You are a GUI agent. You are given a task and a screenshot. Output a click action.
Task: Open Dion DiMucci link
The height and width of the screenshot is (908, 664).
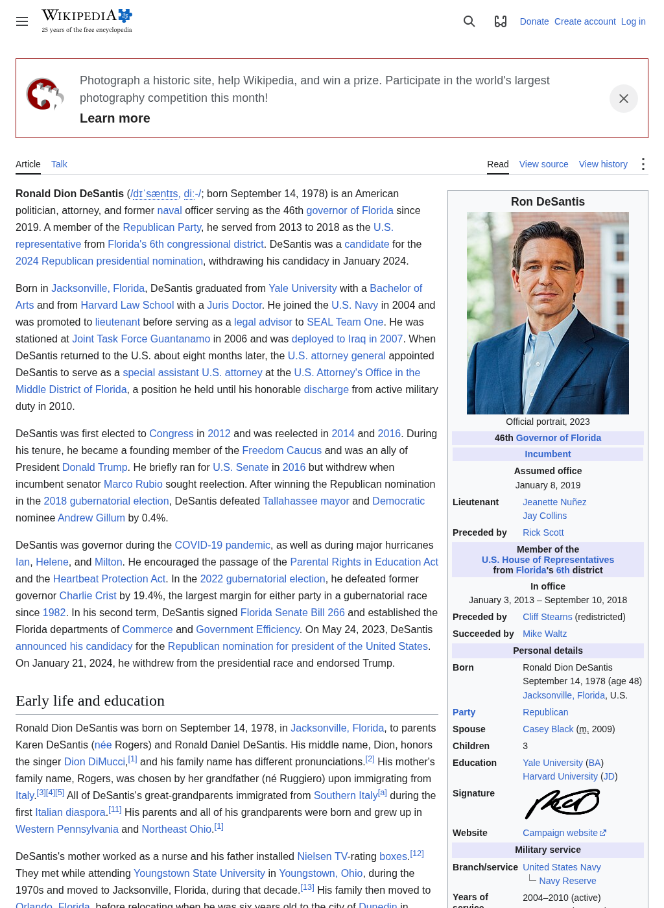point(95,761)
